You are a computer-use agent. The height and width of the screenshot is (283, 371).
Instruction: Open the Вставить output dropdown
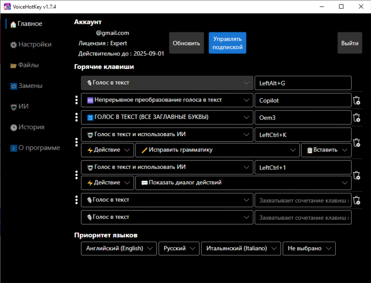(x=326, y=150)
